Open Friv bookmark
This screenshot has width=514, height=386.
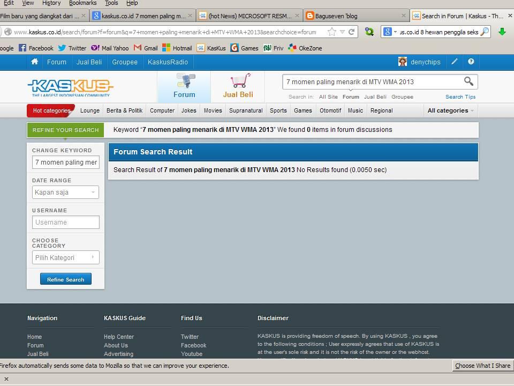click(x=274, y=48)
